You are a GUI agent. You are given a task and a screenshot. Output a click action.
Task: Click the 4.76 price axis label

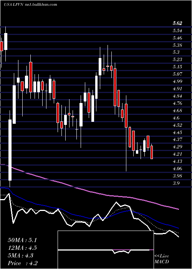177,103
